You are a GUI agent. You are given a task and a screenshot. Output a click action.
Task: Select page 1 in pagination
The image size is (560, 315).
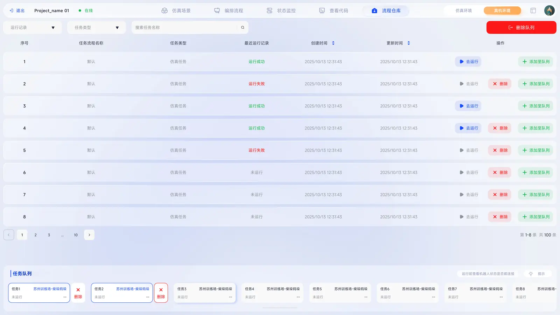point(22,235)
